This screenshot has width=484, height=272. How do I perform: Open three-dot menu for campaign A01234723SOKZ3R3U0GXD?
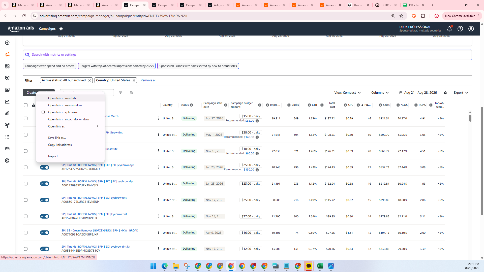point(159,167)
